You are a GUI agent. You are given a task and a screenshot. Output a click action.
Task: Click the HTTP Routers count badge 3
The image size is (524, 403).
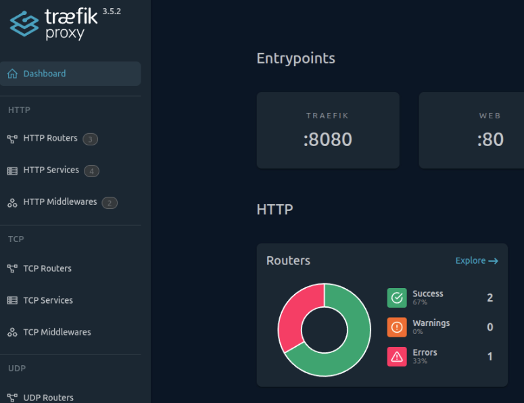point(90,139)
